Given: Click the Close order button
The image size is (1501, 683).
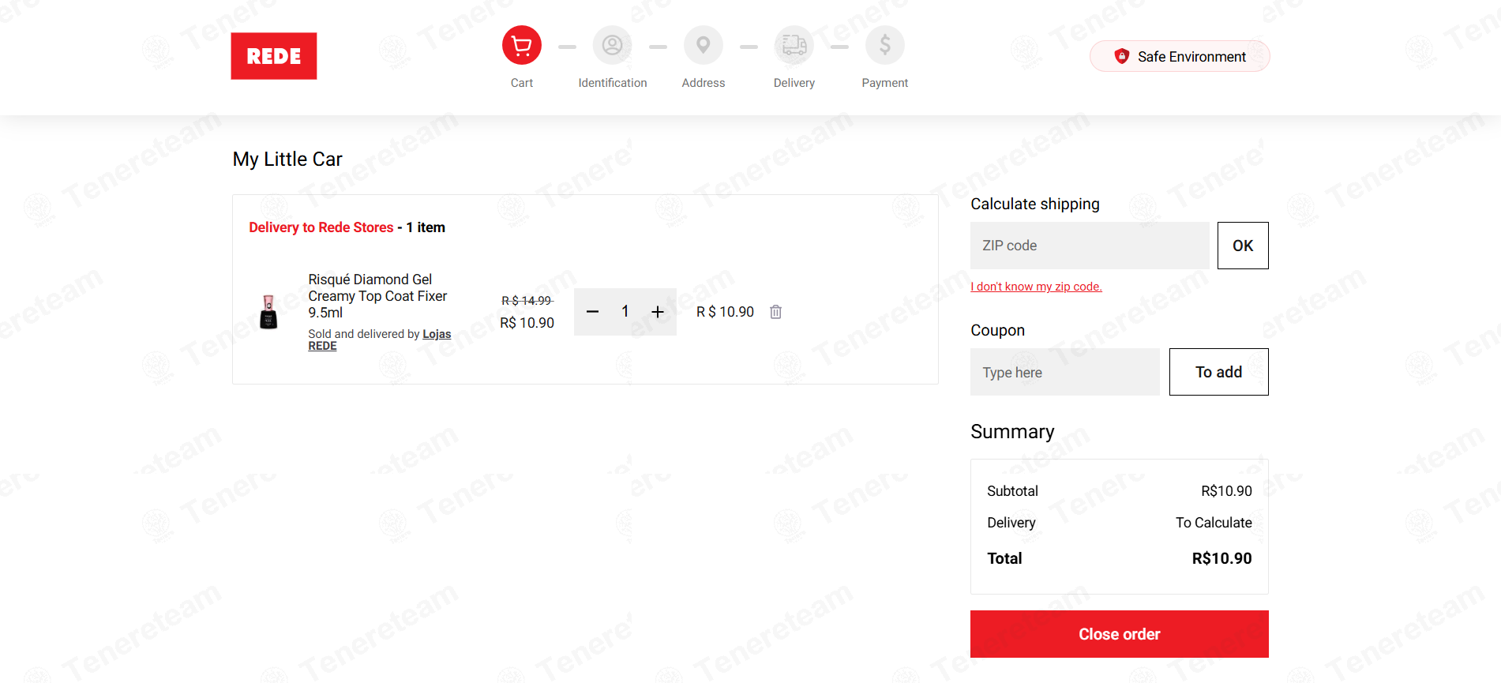Looking at the screenshot, I should tap(1120, 634).
